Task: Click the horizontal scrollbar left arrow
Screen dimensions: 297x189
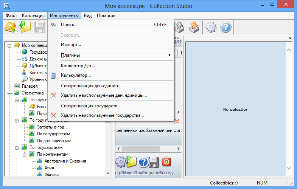Action: click(x=118, y=149)
